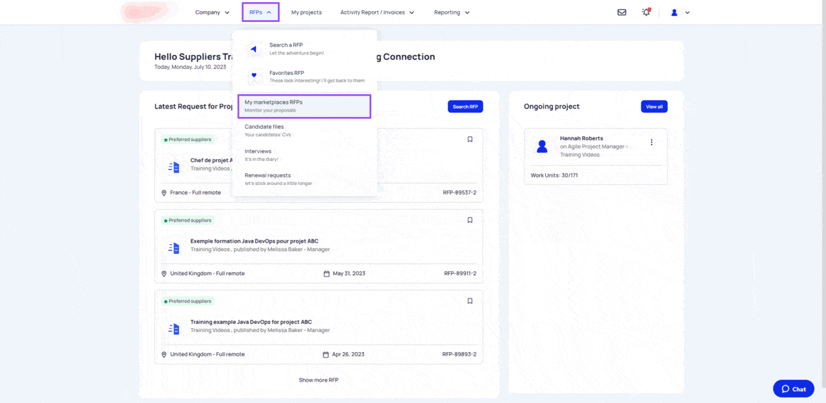
Task: Toggle bookmark on Training example Java DevOps
Action: pos(470,301)
